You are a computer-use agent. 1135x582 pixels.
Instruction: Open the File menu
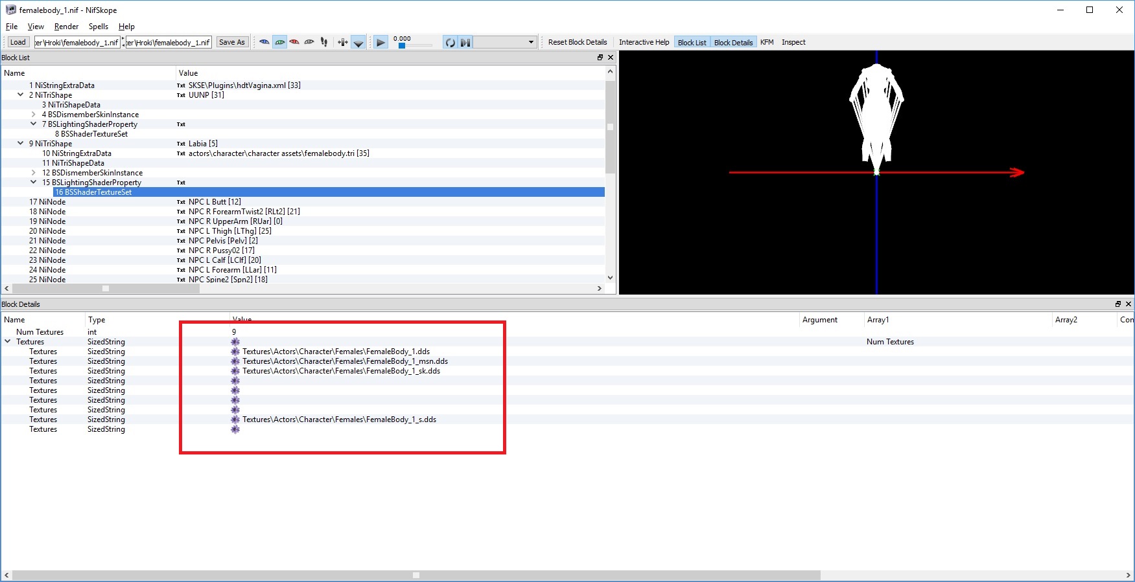click(x=12, y=27)
